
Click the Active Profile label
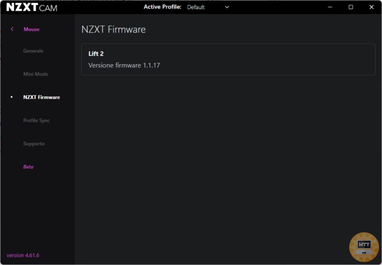[162, 7]
